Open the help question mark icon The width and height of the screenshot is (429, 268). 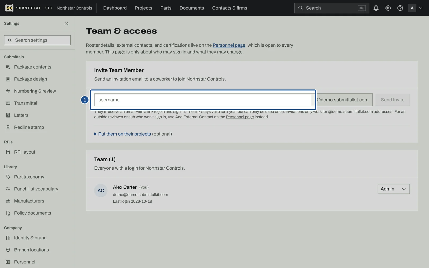coord(400,8)
